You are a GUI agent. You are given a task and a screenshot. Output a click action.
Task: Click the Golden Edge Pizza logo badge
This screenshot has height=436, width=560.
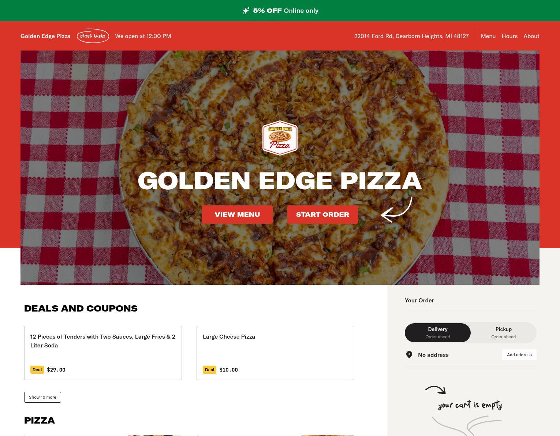[x=280, y=138]
